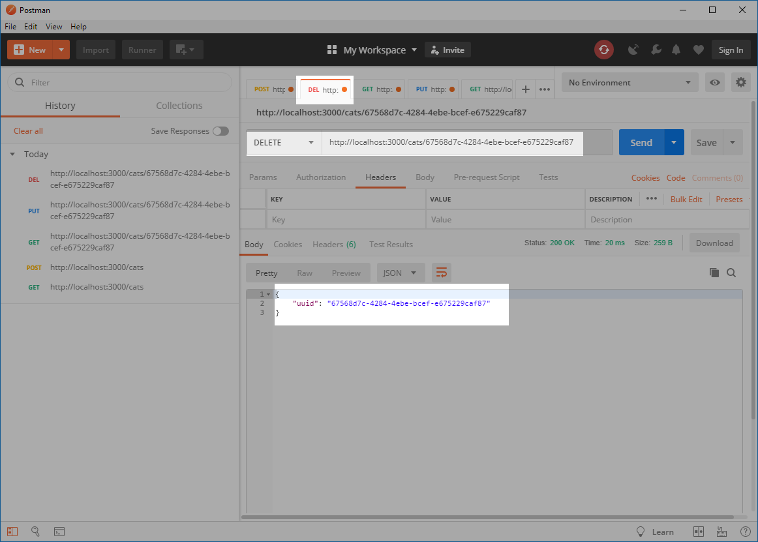Viewport: 758px width, 542px height.
Task: Click the Send button
Action: click(x=641, y=143)
